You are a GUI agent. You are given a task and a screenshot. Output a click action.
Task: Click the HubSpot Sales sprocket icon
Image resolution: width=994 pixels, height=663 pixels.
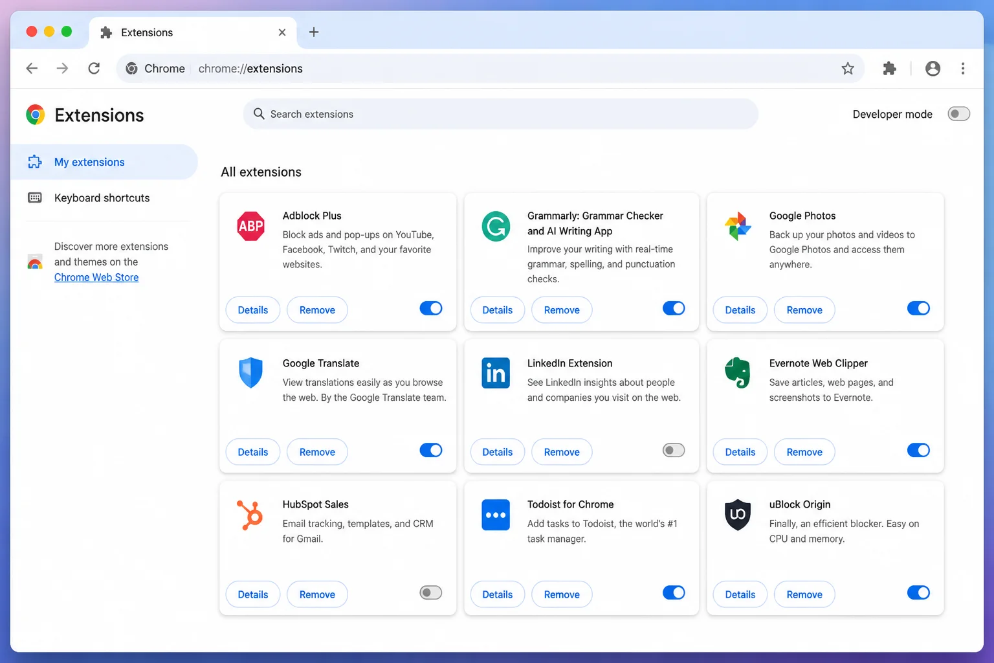pos(250,515)
